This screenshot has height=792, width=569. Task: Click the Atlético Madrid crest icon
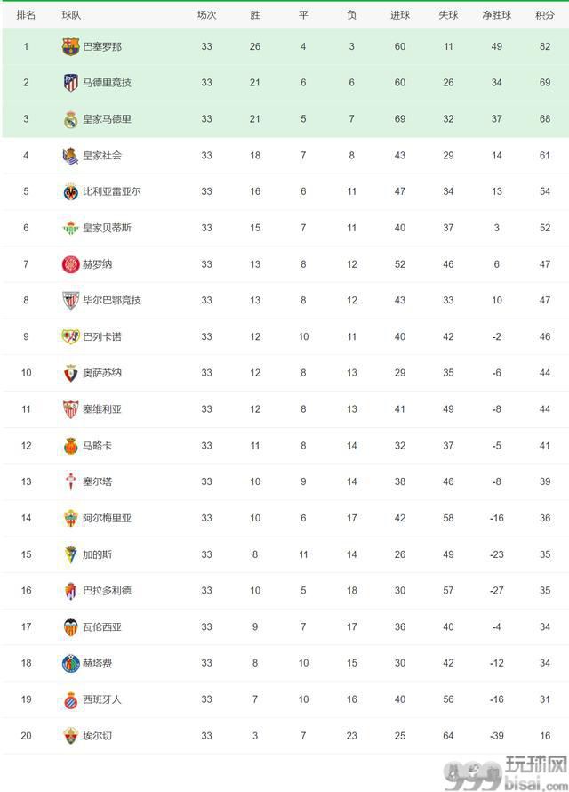(70, 83)
